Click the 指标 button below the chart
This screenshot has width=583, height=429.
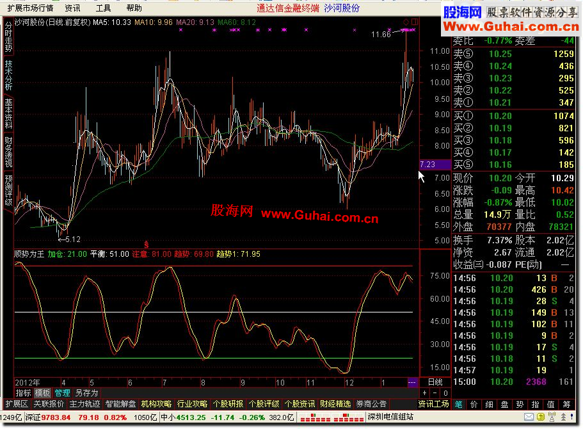(x=23, y=393)
